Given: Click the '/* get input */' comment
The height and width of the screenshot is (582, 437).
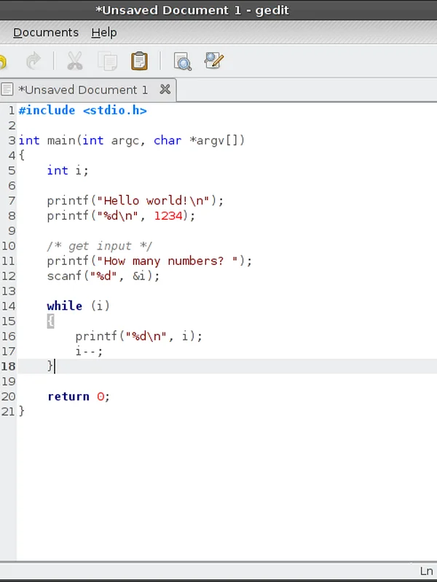Looking at the screenshot, I should point(99,246).
